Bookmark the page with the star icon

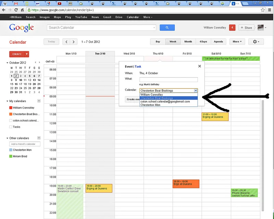coord(263,10)
